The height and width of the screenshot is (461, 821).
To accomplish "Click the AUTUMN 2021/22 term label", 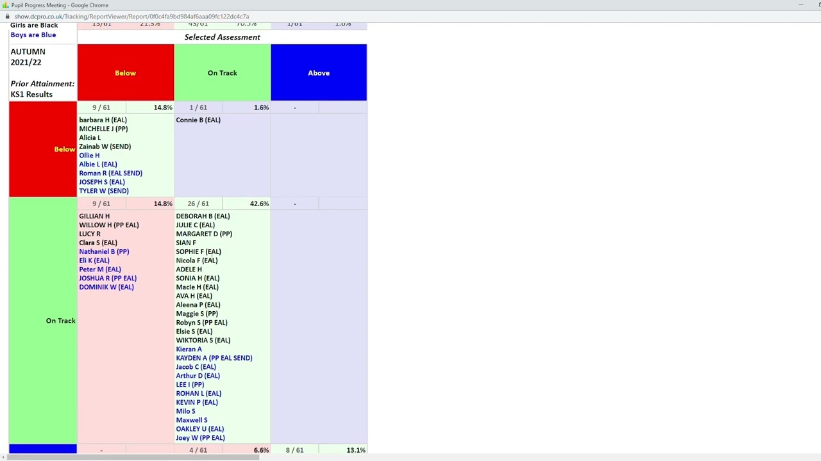I will pyautogui.click(x=28, y=57).
